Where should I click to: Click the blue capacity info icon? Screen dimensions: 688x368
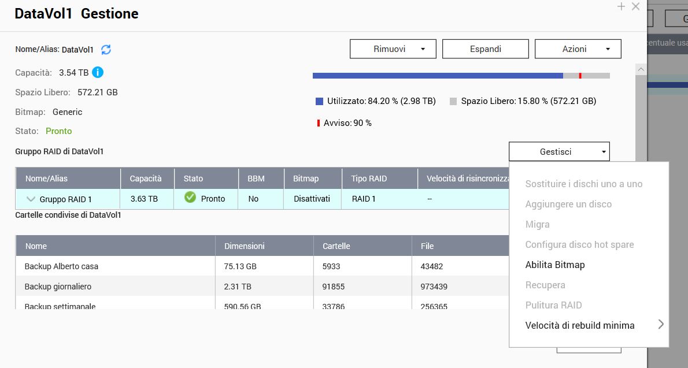click(98, 72)
